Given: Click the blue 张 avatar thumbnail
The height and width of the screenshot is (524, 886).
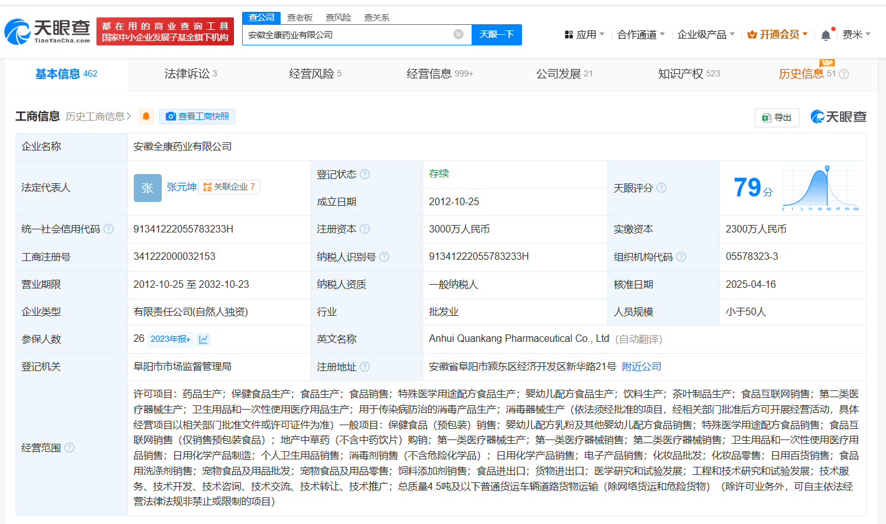Looking at the screenshot, I should click(x=147, y=188).
